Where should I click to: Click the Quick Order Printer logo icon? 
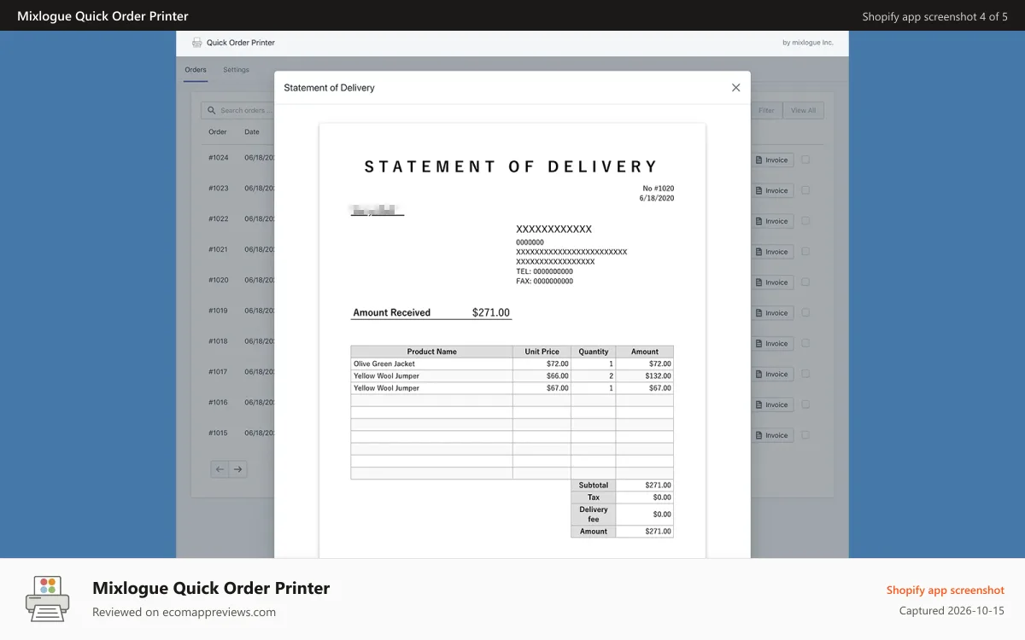click(x=197, y=43)
